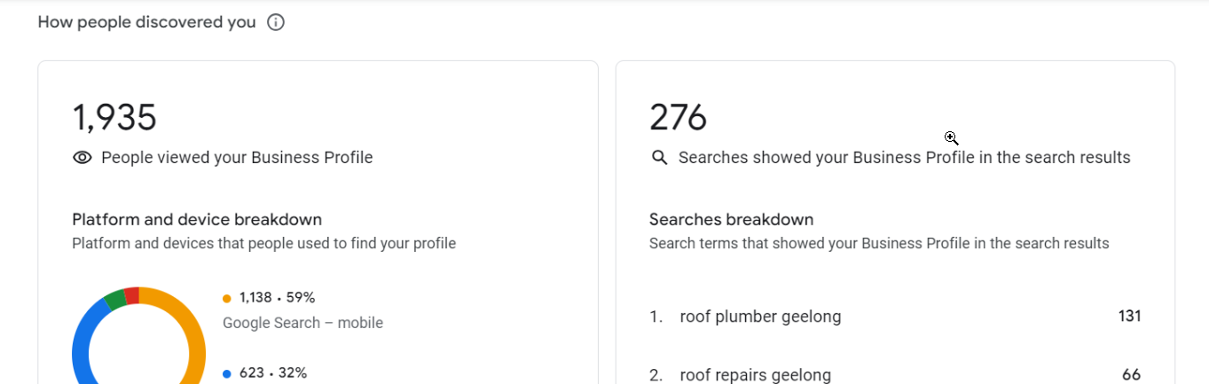This screenshot has width=1209, height=384.
Task: Click the "Searches breakdown" heading
Action: coord(731,219)
